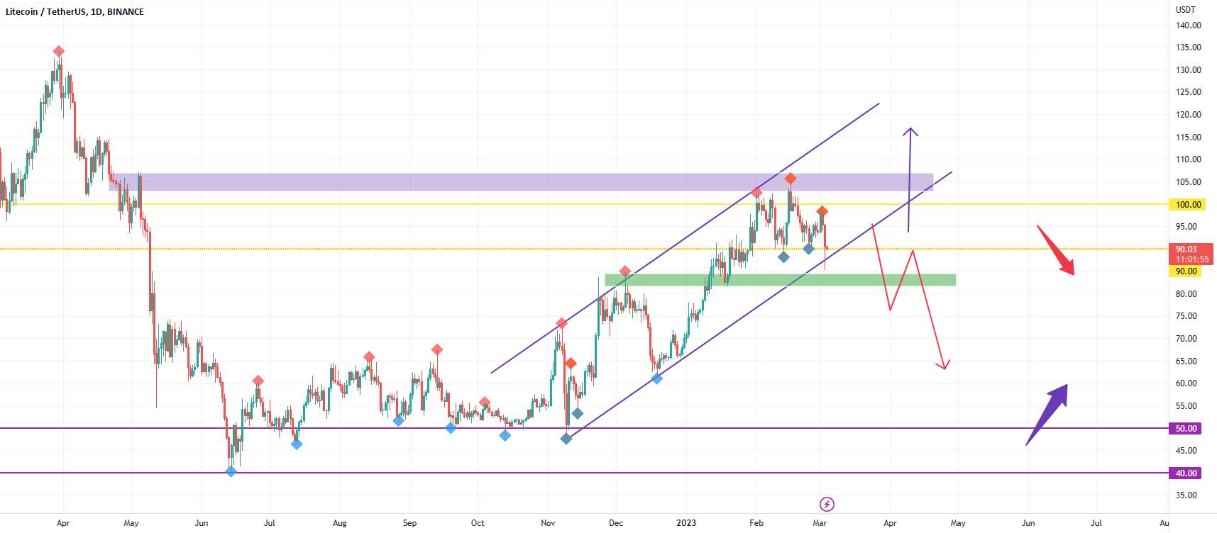Click the Dec label on time axis

pos(616,523)
